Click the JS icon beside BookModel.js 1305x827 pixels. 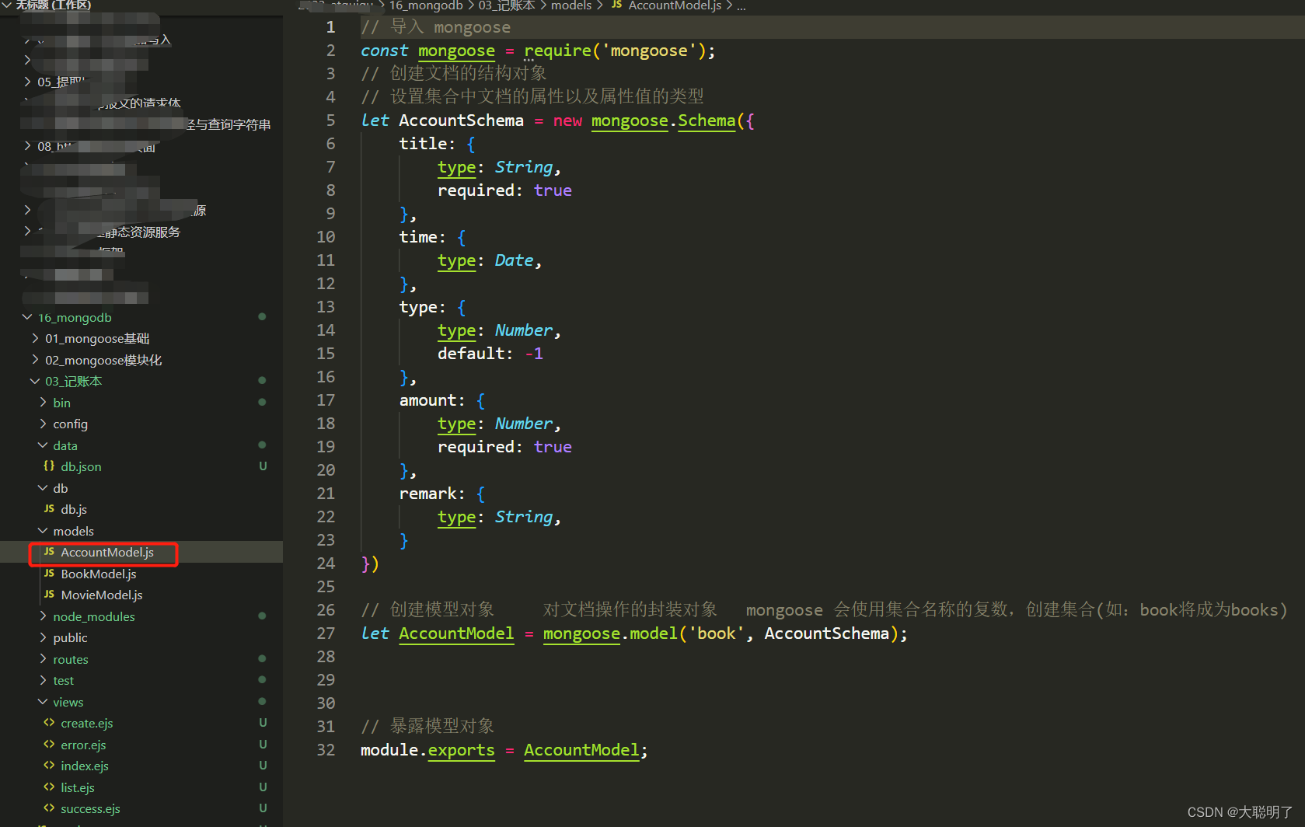click(x=49, y=574)
